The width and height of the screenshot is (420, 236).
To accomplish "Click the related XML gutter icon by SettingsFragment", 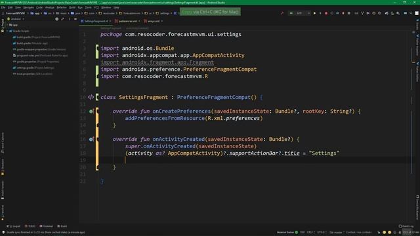I will pyautogui.click(x=91, y=97).
